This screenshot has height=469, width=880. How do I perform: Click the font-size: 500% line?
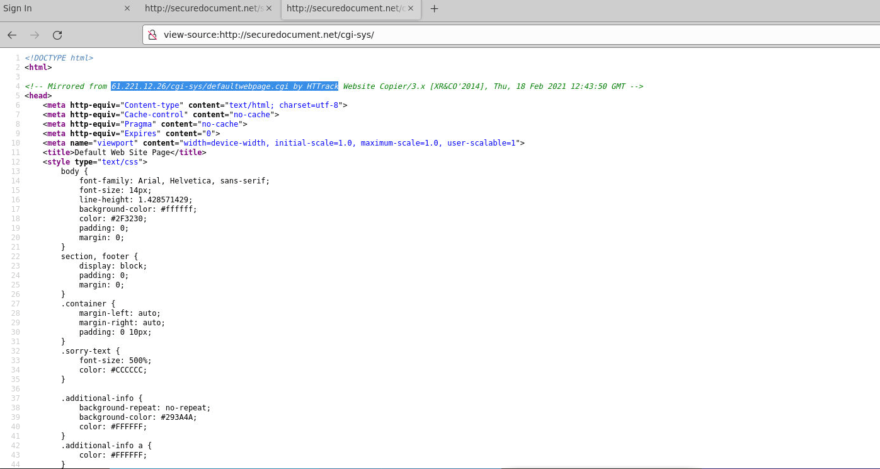coord(115,361)
